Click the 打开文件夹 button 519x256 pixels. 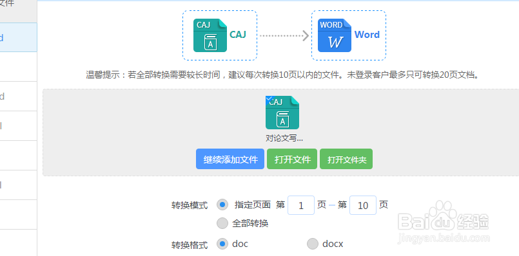346,159
